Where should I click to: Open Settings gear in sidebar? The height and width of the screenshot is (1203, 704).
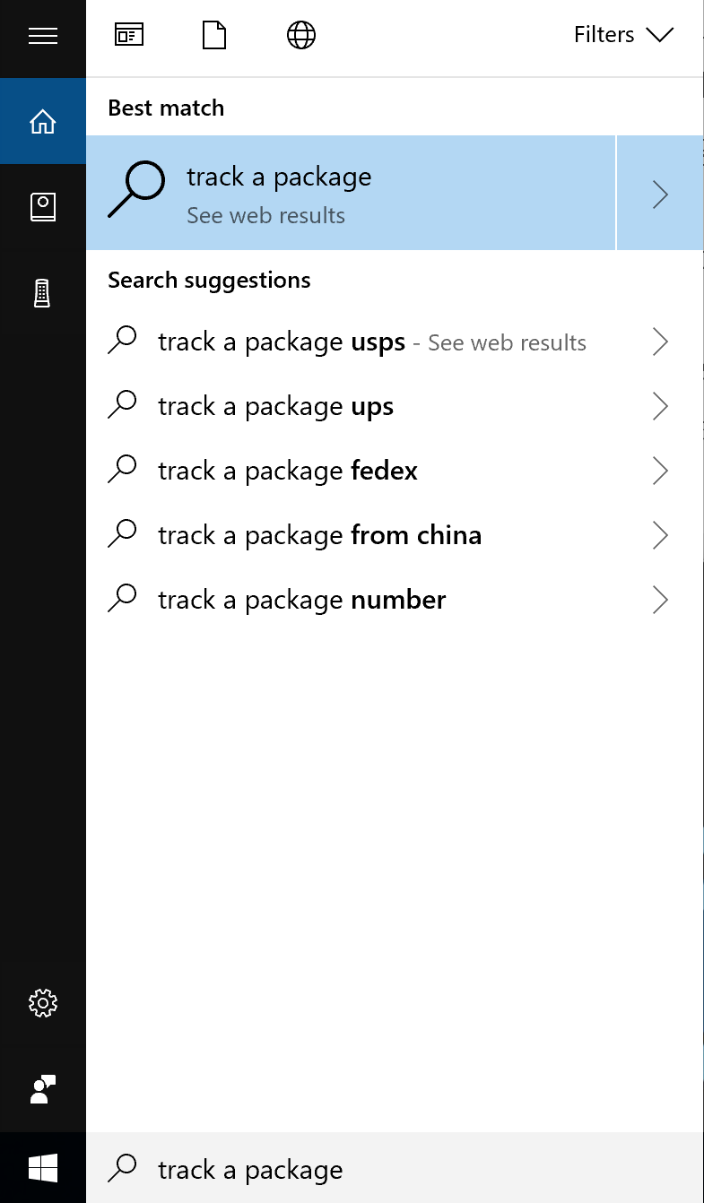click(x=43, y=1002)
